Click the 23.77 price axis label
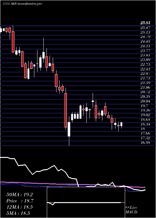 click(x=145, y=51)
